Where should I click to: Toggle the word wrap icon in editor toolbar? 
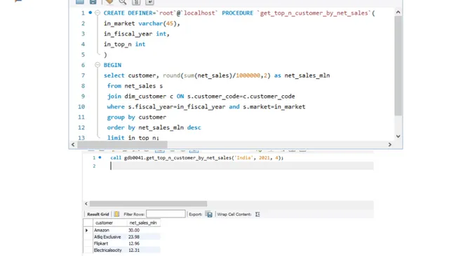pyautogui.click(x=149, y=2)
